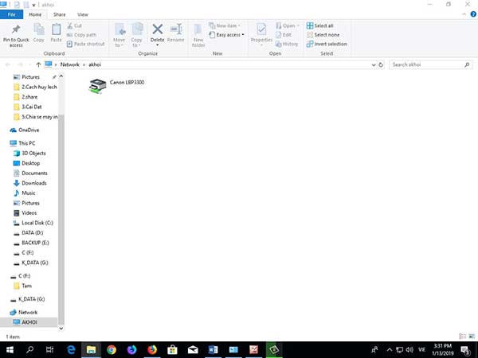The height and width of the screenshot is (358, 478).
Task: Open Google Chrome from taskbar
Action: (x=112, y=350)
